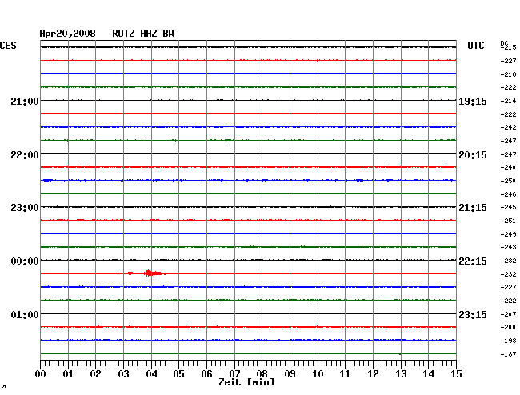This screenshot has width=520, height=395.
Task: Click the 22:00 local time label
Action: (x=25, y=155)
